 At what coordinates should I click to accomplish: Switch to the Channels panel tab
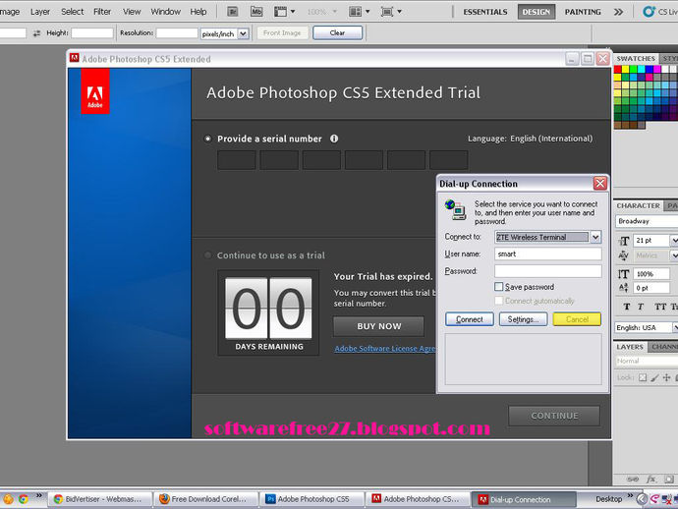pyautogui.click(x=663, y=347)
